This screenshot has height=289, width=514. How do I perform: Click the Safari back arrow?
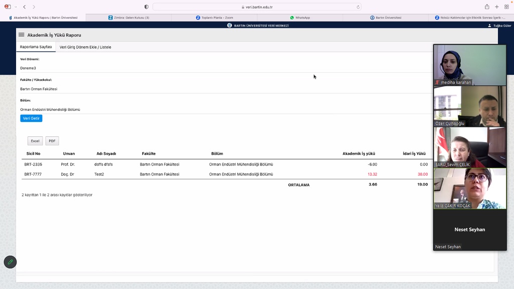tap(24, 7)
